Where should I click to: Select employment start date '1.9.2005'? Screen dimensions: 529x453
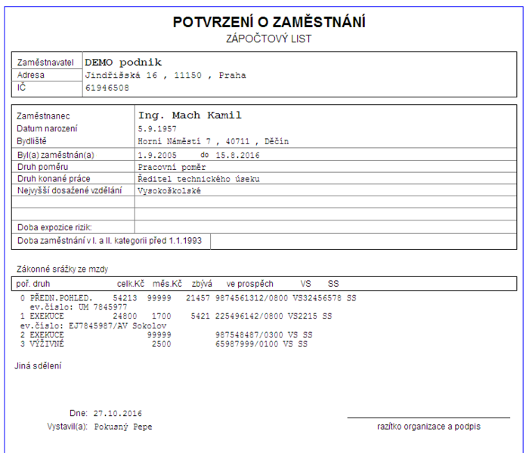pyautogui.click(x=157, y=155)
